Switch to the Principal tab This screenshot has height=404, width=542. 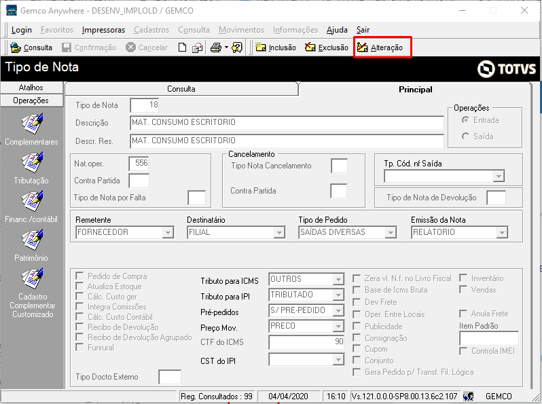point(415,90)
